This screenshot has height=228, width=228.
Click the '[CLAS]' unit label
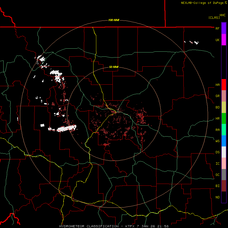coord(214,17)
